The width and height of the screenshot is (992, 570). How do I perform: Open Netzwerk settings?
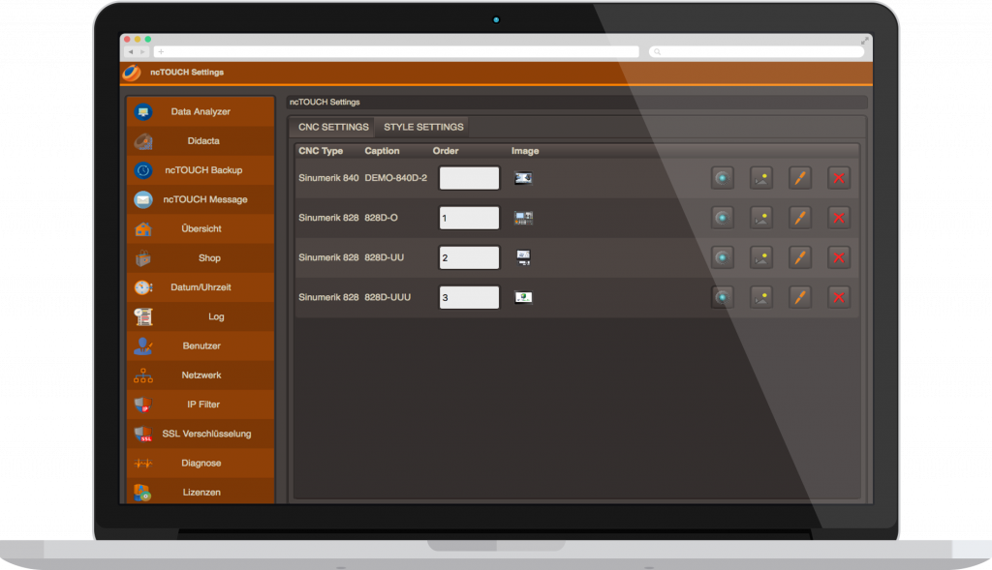[200, 375]
